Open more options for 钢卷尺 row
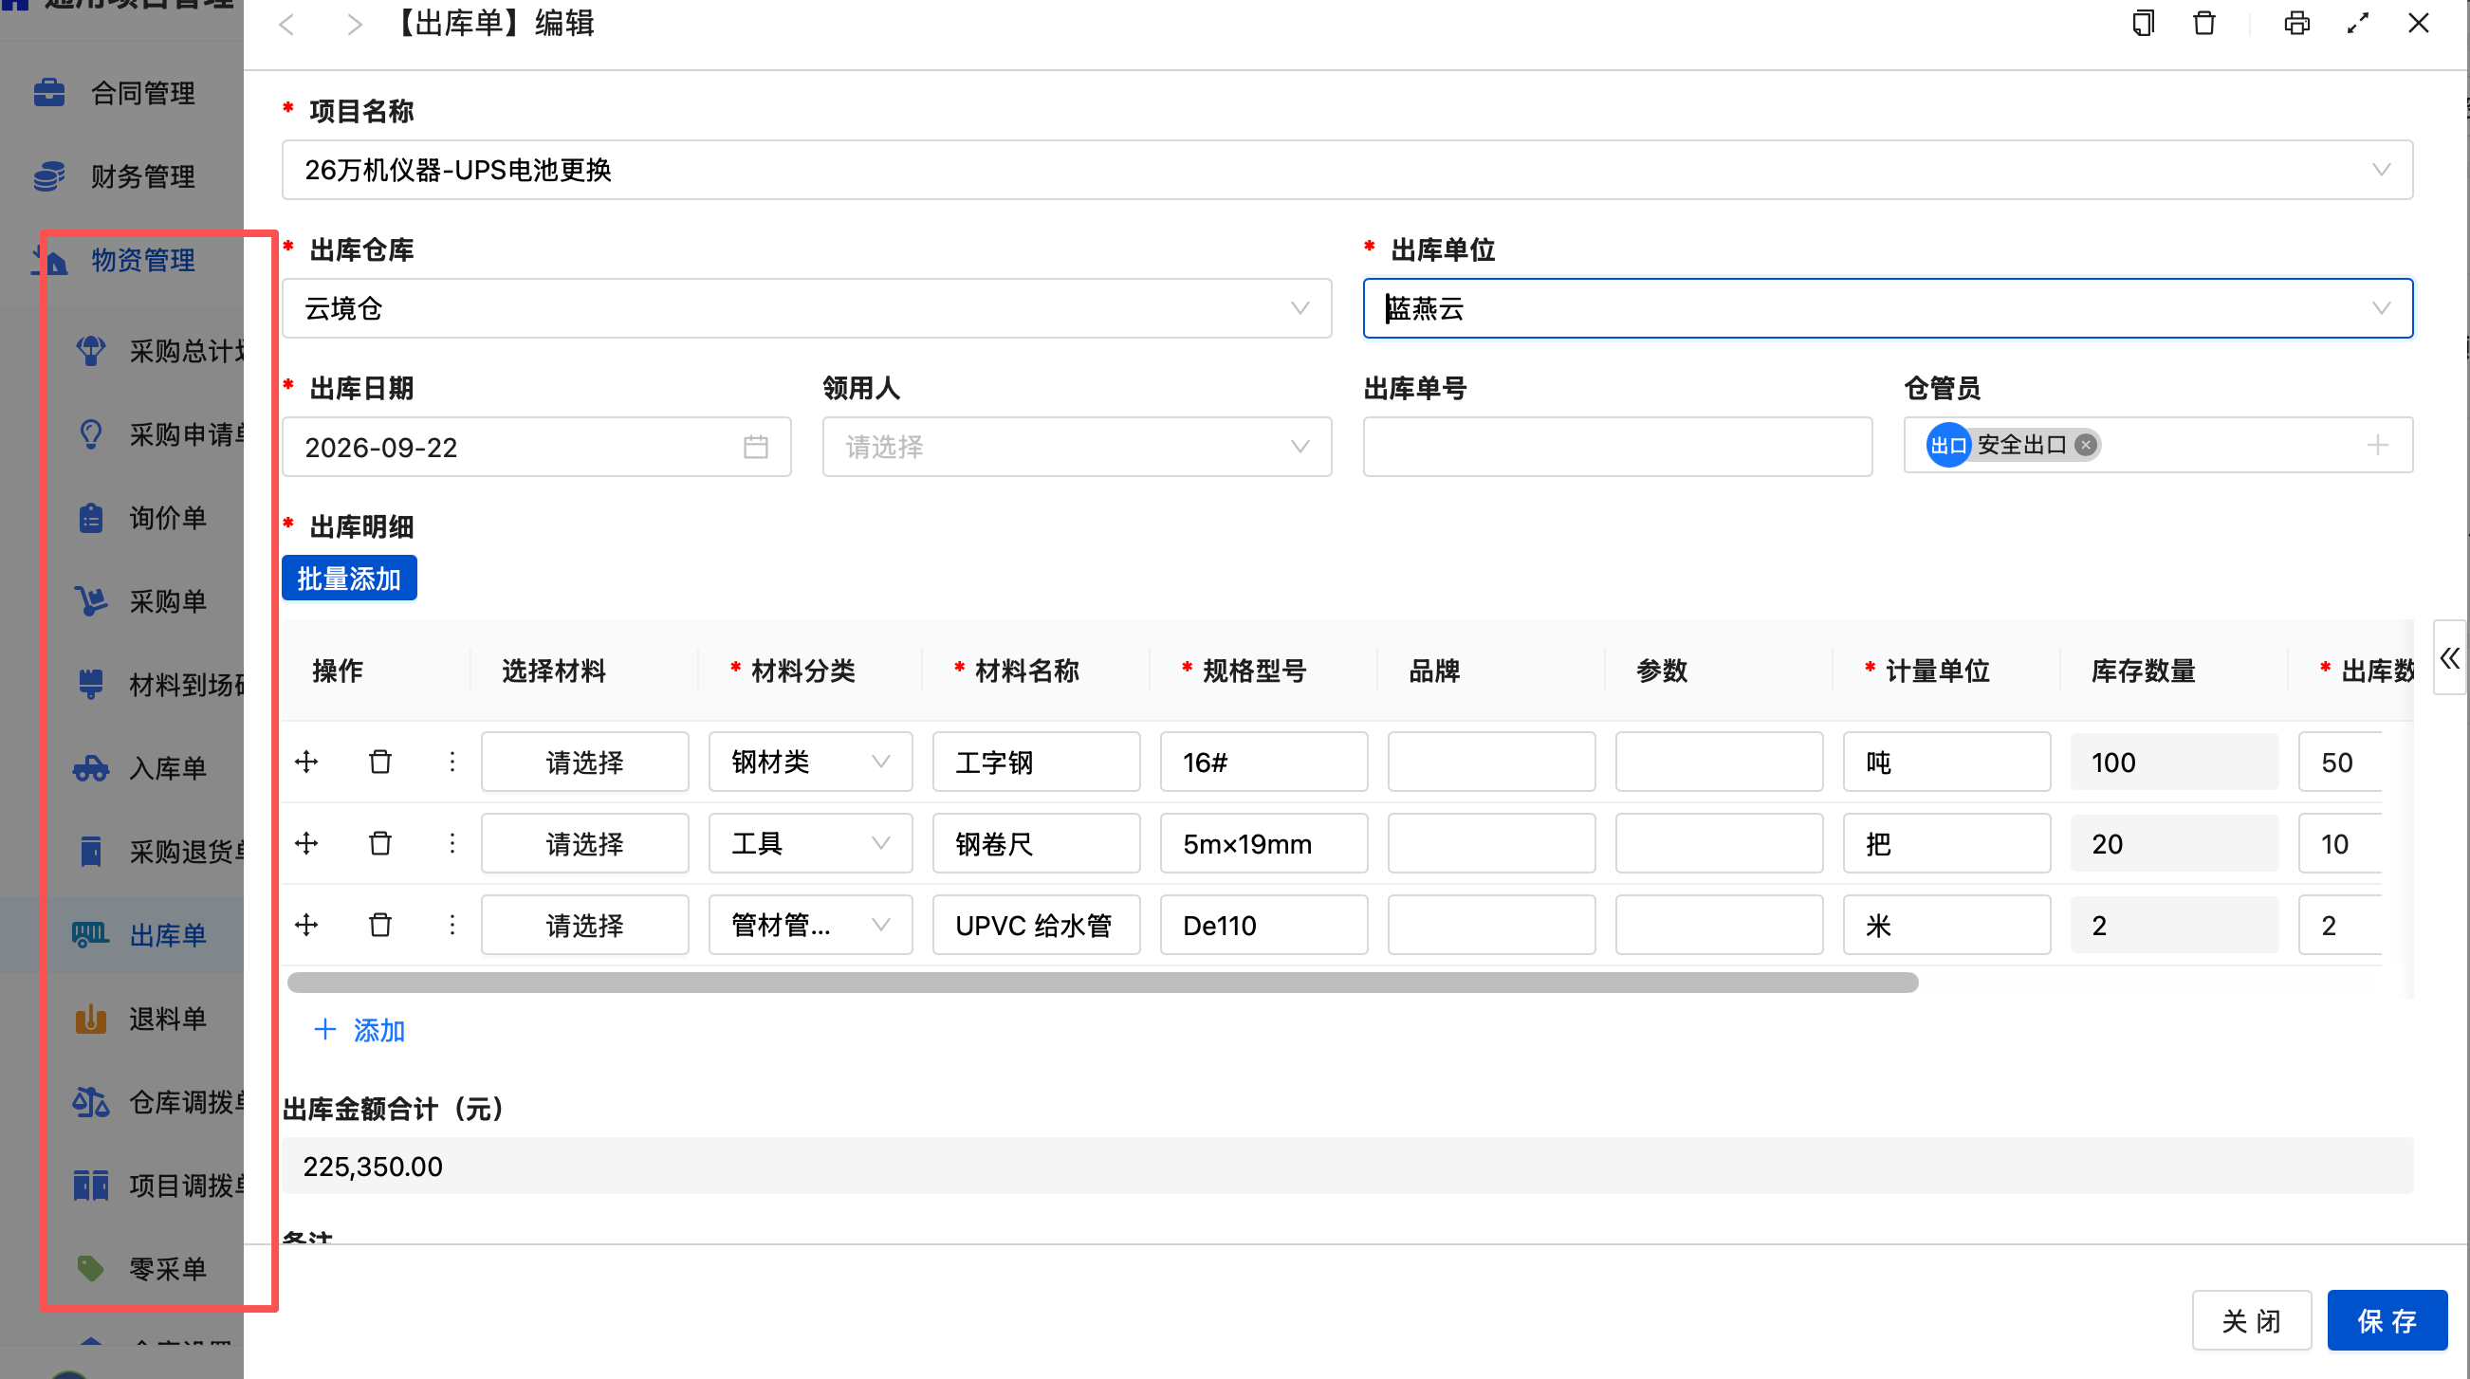The image size is (2470, 1379). 452,844
